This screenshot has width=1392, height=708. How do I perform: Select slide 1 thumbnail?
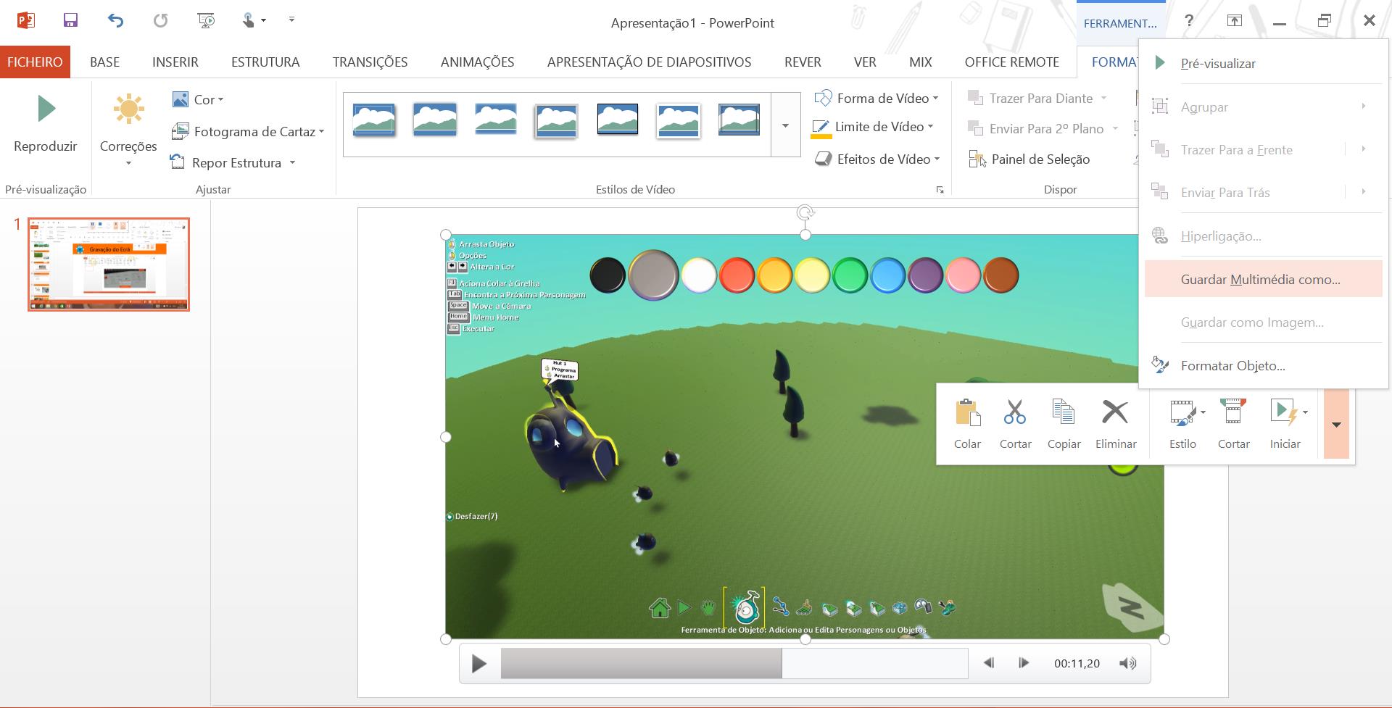click(x=109, y=265)
